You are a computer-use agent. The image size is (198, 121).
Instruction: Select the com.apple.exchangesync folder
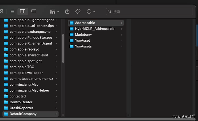31,32
